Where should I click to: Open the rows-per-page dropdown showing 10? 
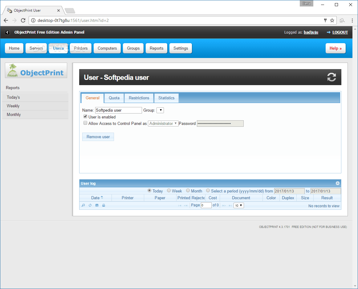pos(239,205)
